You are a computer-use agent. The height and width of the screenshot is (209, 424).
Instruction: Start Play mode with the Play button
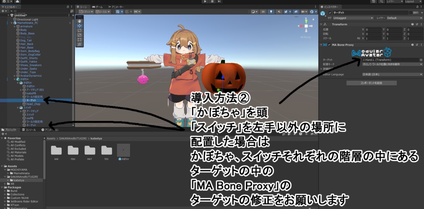pyautogui.click(x=205, y=2)
